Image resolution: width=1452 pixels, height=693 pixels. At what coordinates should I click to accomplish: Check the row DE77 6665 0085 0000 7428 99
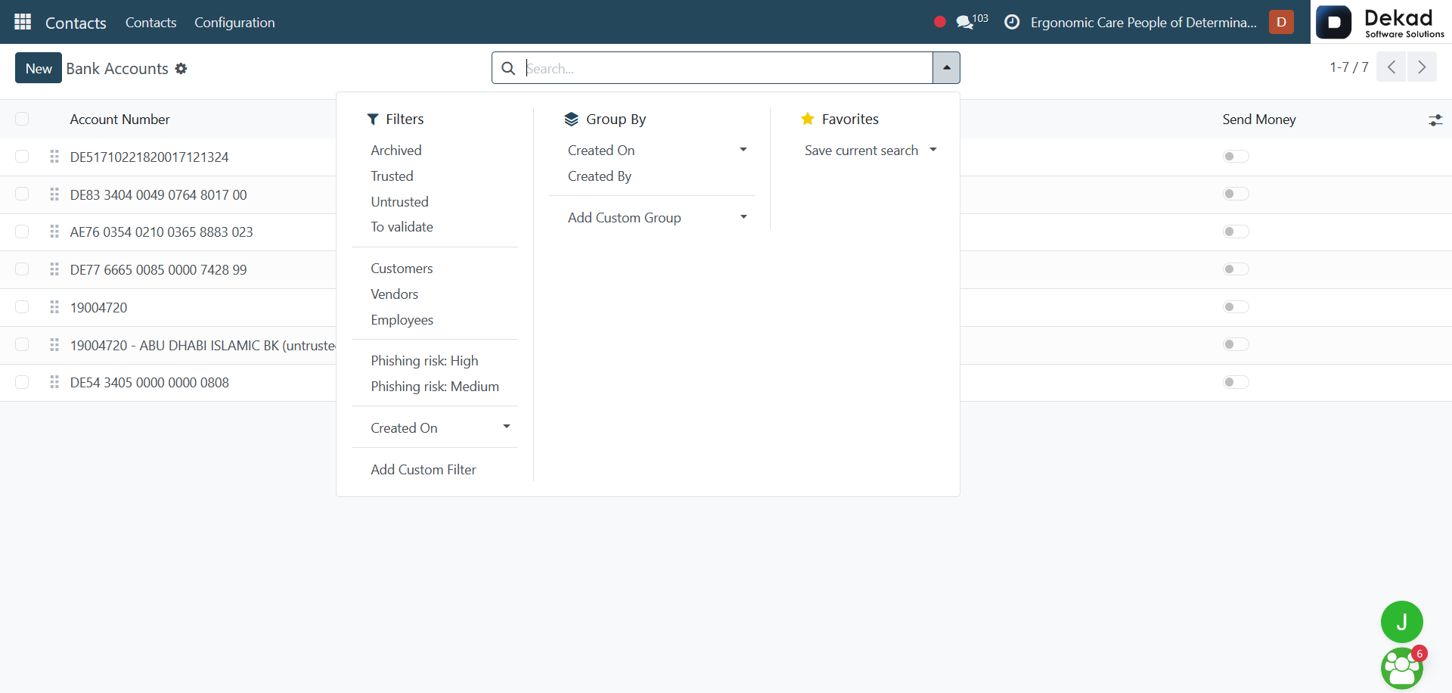pyautogui.click(x=22, y=269)
